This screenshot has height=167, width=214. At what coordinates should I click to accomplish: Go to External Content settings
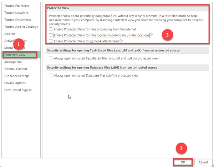[16, 69]
